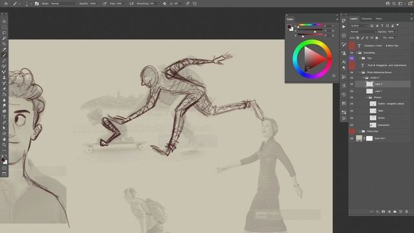Select the Blur drop-shaped tool
Screen dimensions: 414x233
pyautogui.click(x=5, y=100)
